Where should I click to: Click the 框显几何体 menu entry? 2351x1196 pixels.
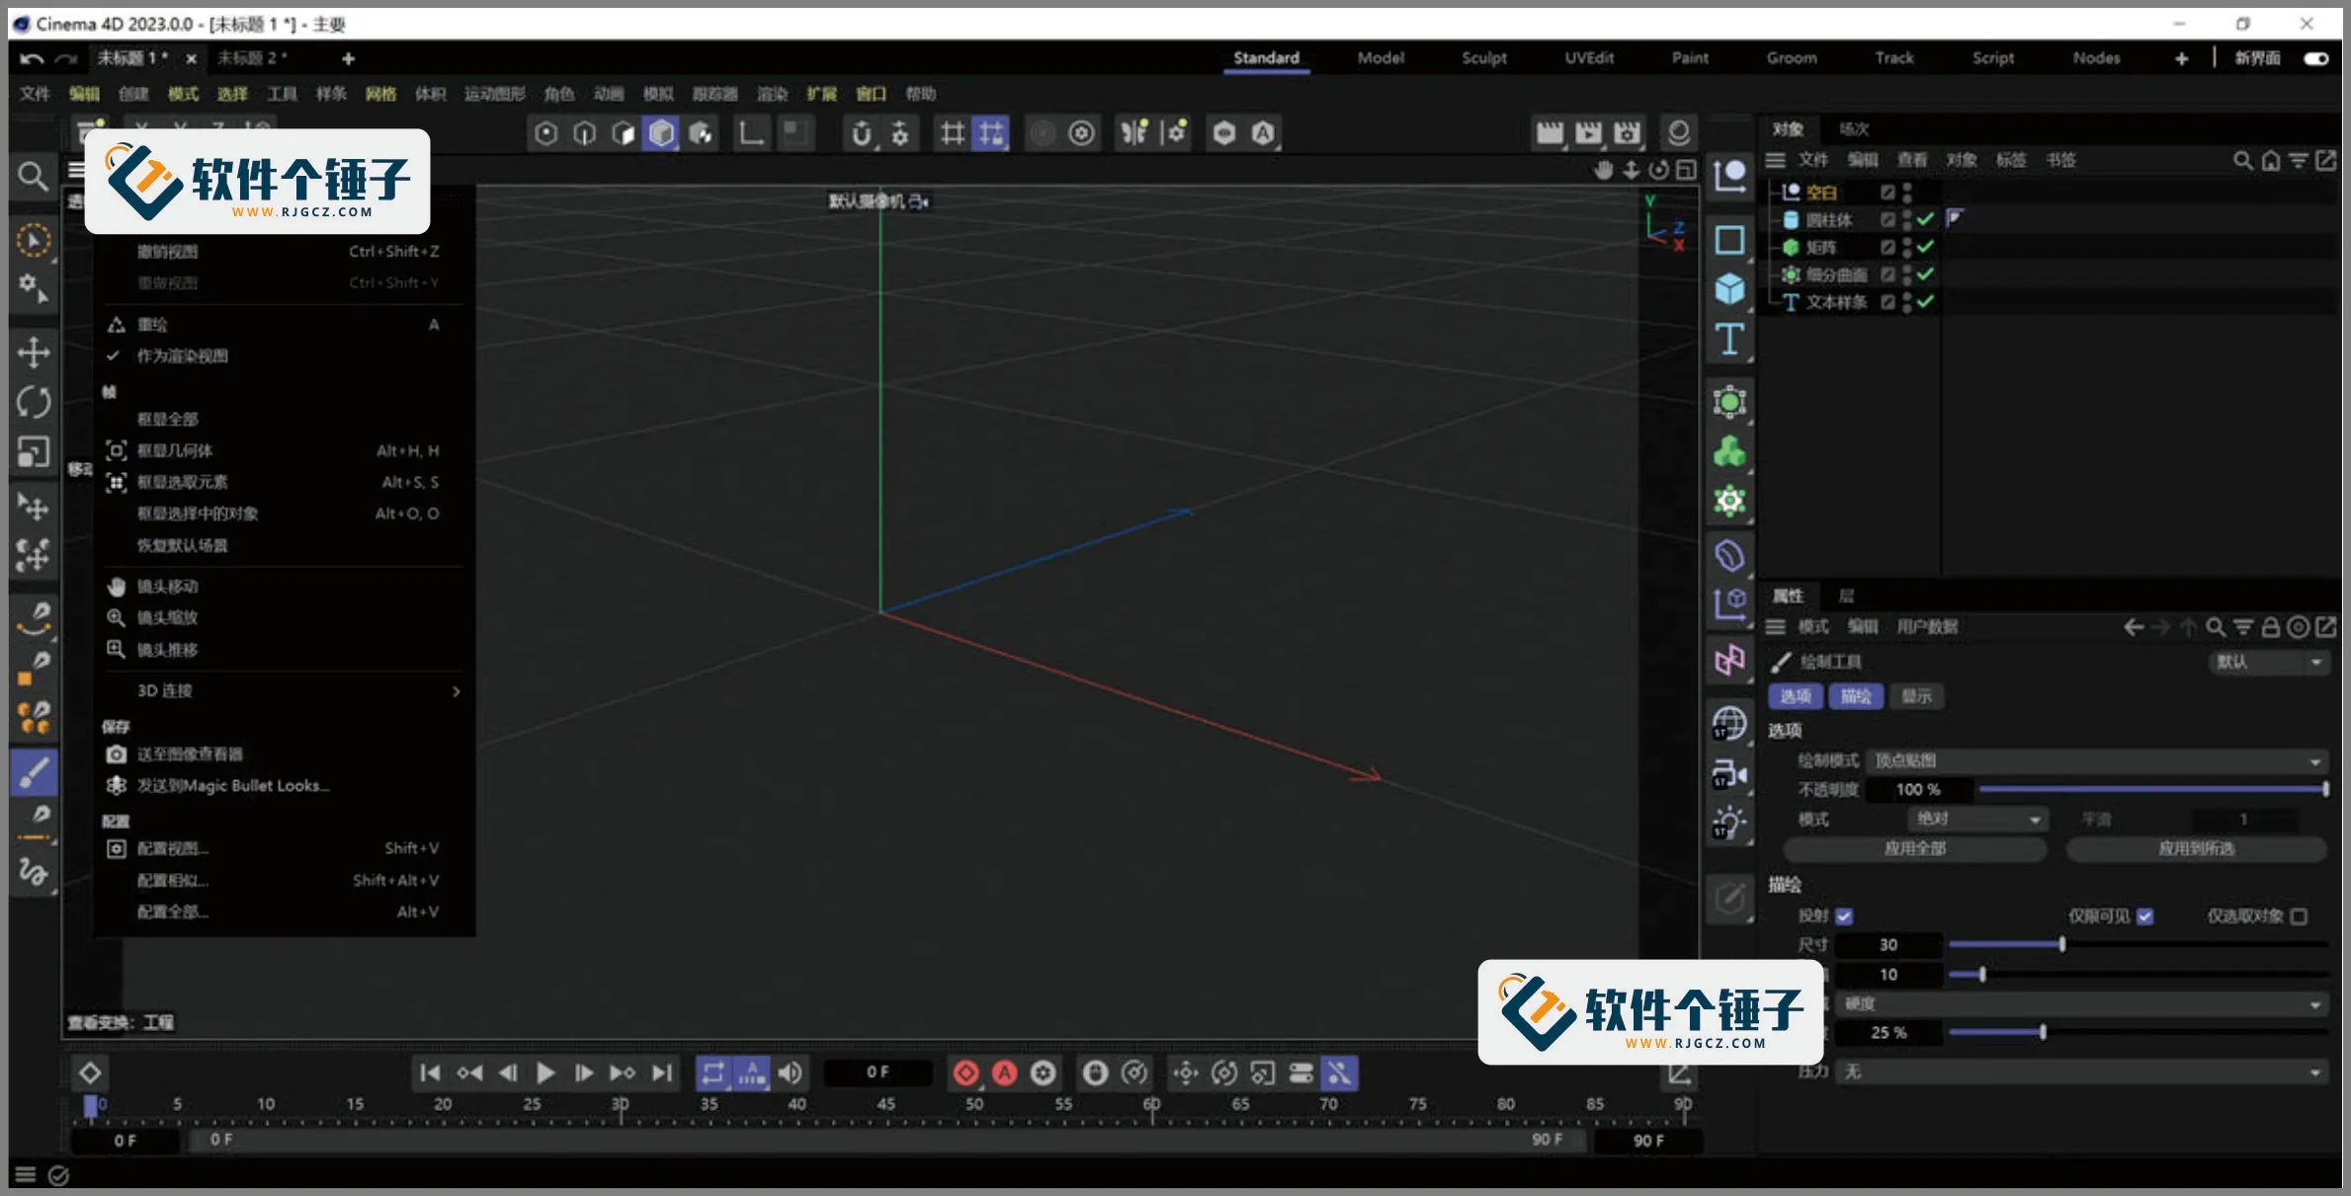(175, 450)
